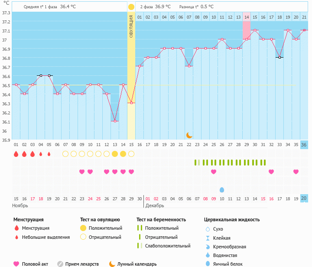Click the orange moon icon on the chart
Viewport: 312px width, 267px height.
click(189, 135)
